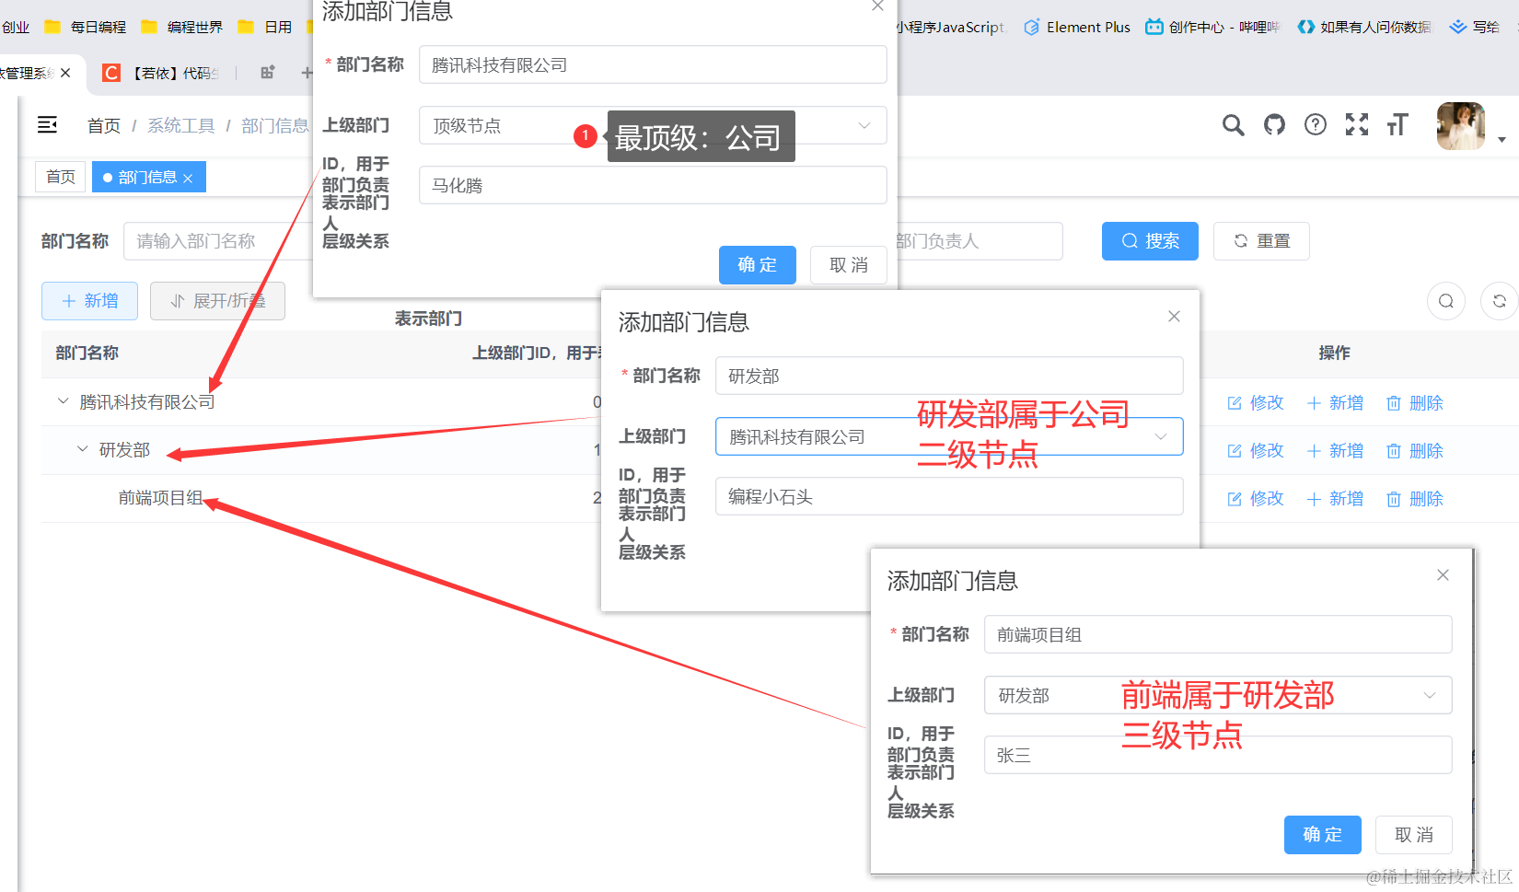Click the 请输入部门名称 search field
Viewport: 1519px width, 892px height.
(216, 241)
